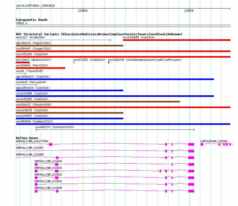Image resolution: width=238 pixels, height=206 pixels.
Task: Click the nsv91 (Tuzun2005) label
Action: 30,71
